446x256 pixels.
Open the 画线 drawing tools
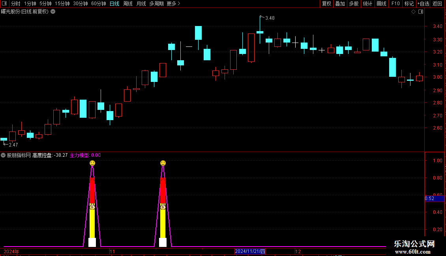coord(381,4)
